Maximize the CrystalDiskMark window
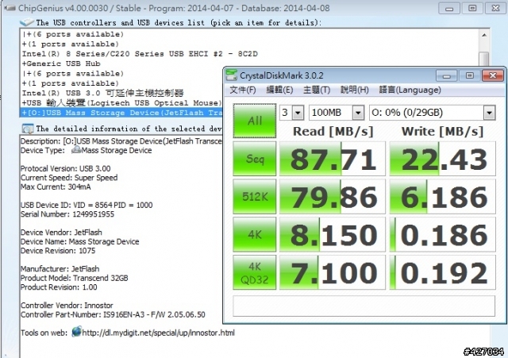This screenshot has width=508, height=358. click(469, 76)
